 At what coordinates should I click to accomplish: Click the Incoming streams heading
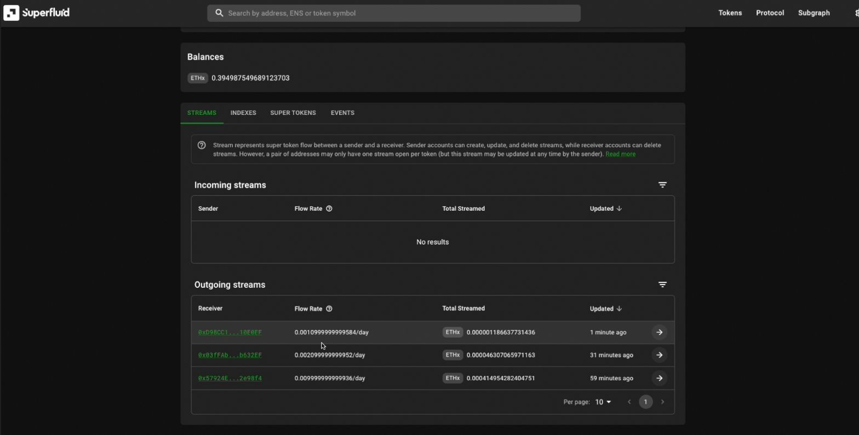pyautogui.click(x=230, y=185)
